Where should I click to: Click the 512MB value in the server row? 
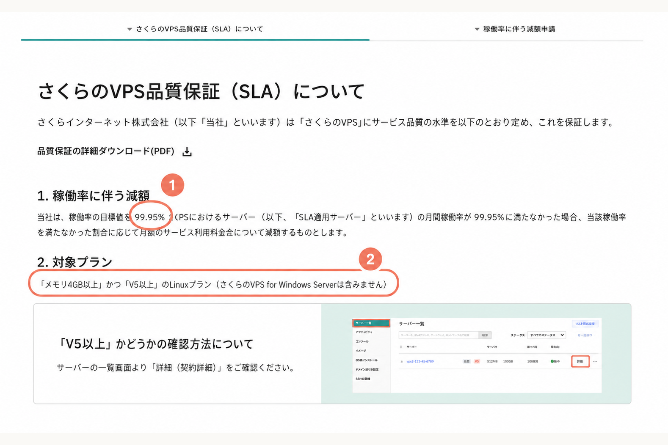pyautogui.click(x=492, y=361)
